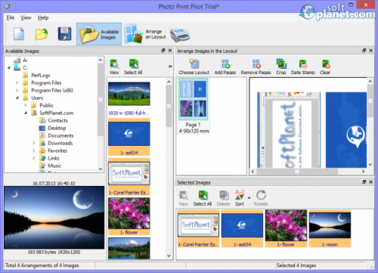Select the 1- moon thumbnail in Selected Images
Viewport: 378px width, 273px height.
[330, 228]
